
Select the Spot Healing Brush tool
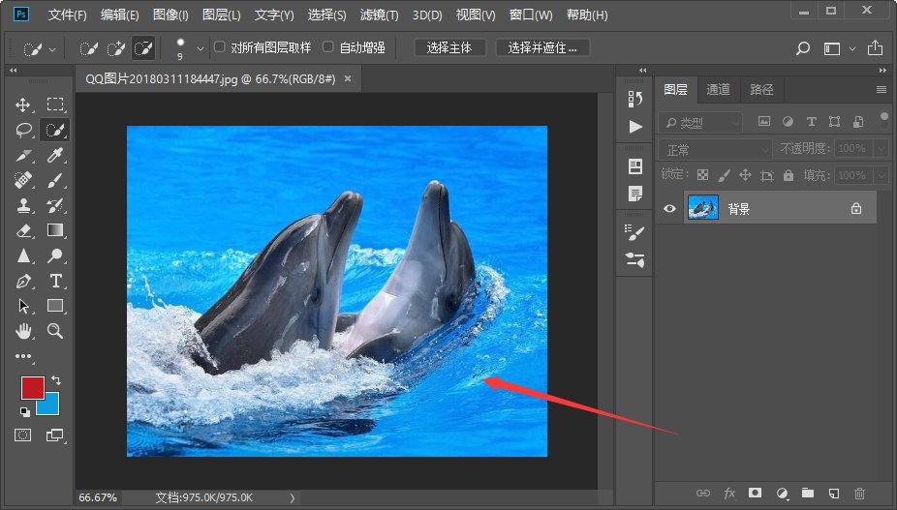click(x=23, y=180)
